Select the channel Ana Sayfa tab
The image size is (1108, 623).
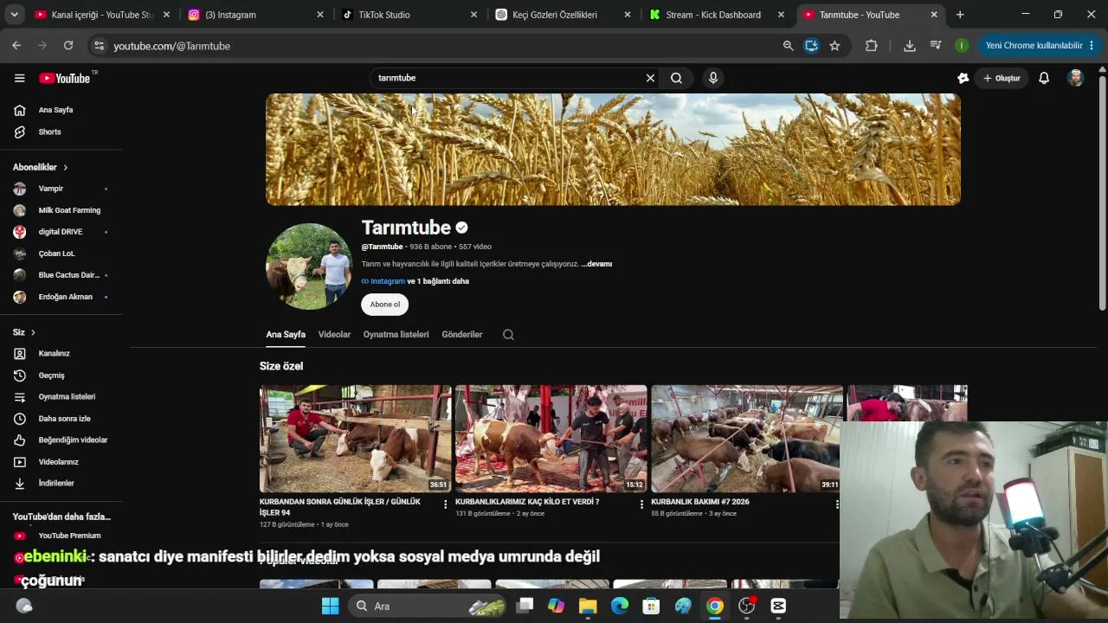pos(286,335)
